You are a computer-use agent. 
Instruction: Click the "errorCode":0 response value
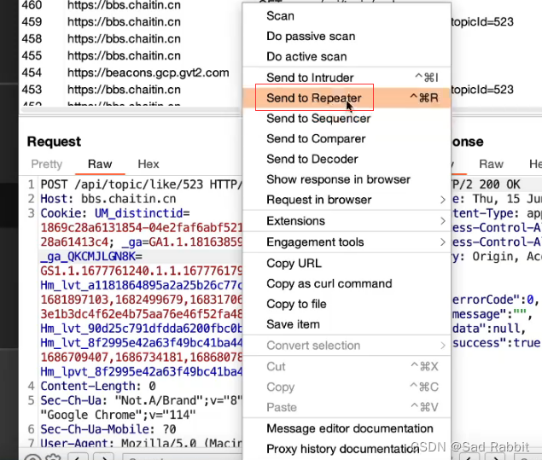point(495,300)
